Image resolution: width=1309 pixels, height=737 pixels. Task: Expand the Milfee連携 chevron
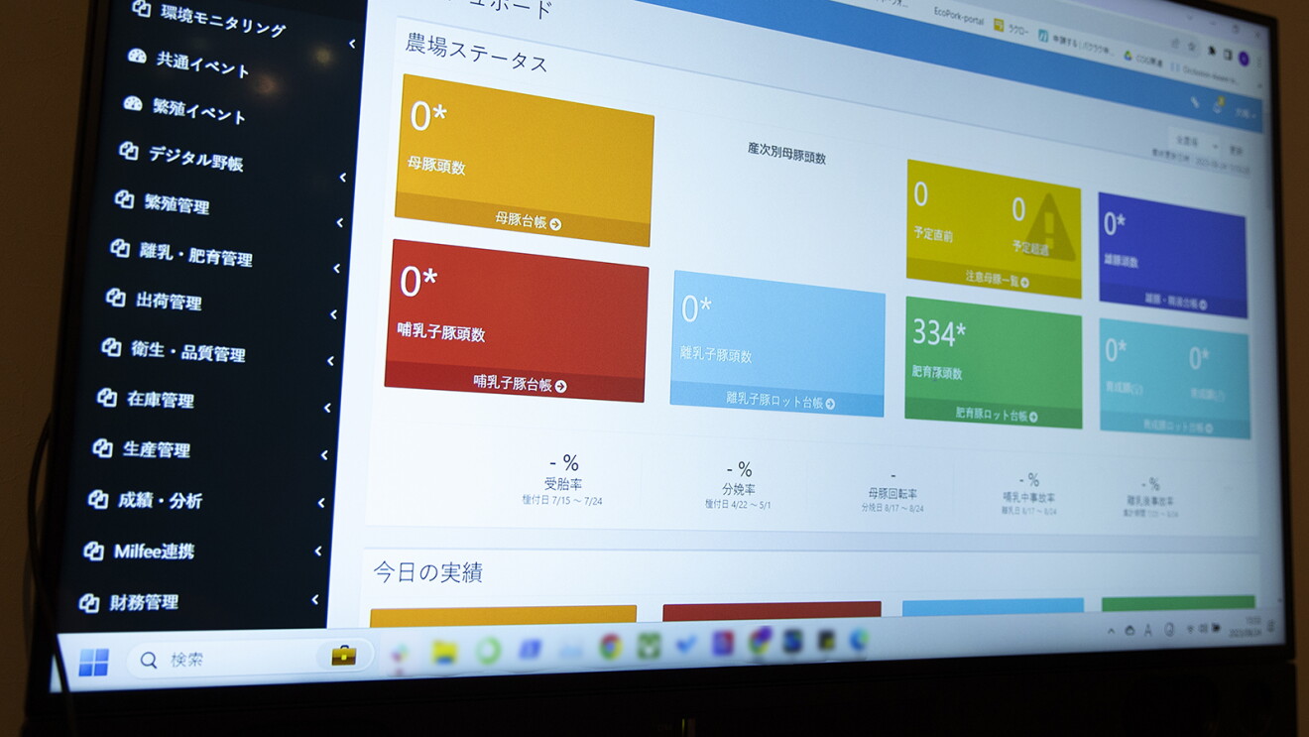318,551
